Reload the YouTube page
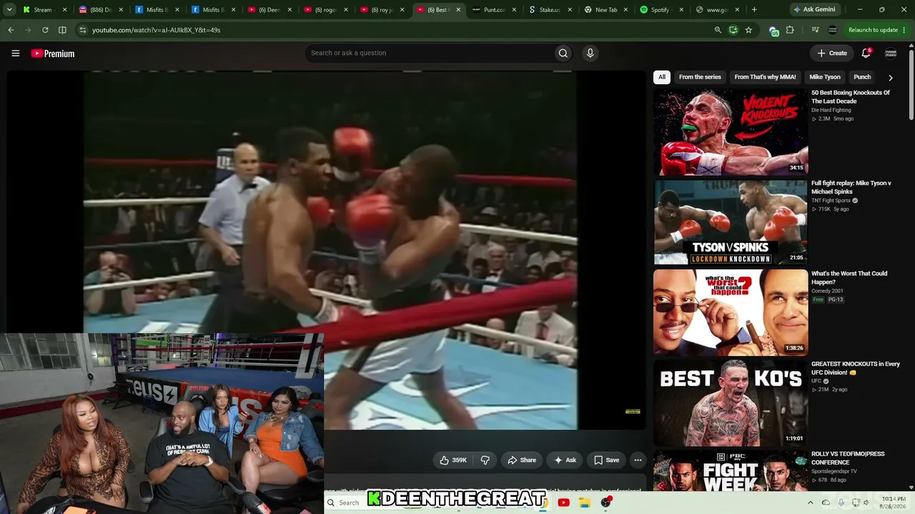This screenshot has height=514, width=915. tap(45, 30)
